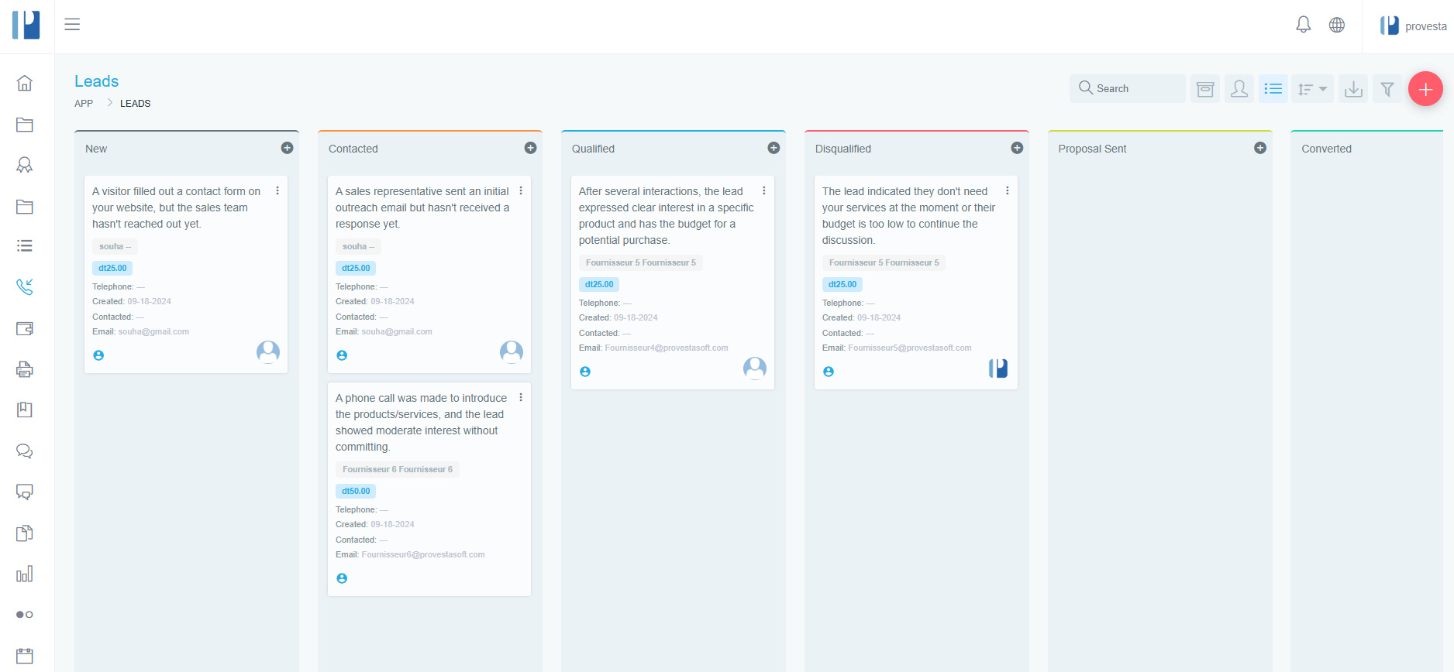Toggle the list view button
This screenshot has width=1454, height=672.
pos(1273,89)
